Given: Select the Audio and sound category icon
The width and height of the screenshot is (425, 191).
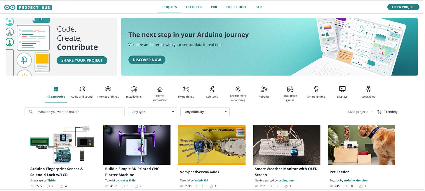Looking at the screenshot, I should point(82,89).
